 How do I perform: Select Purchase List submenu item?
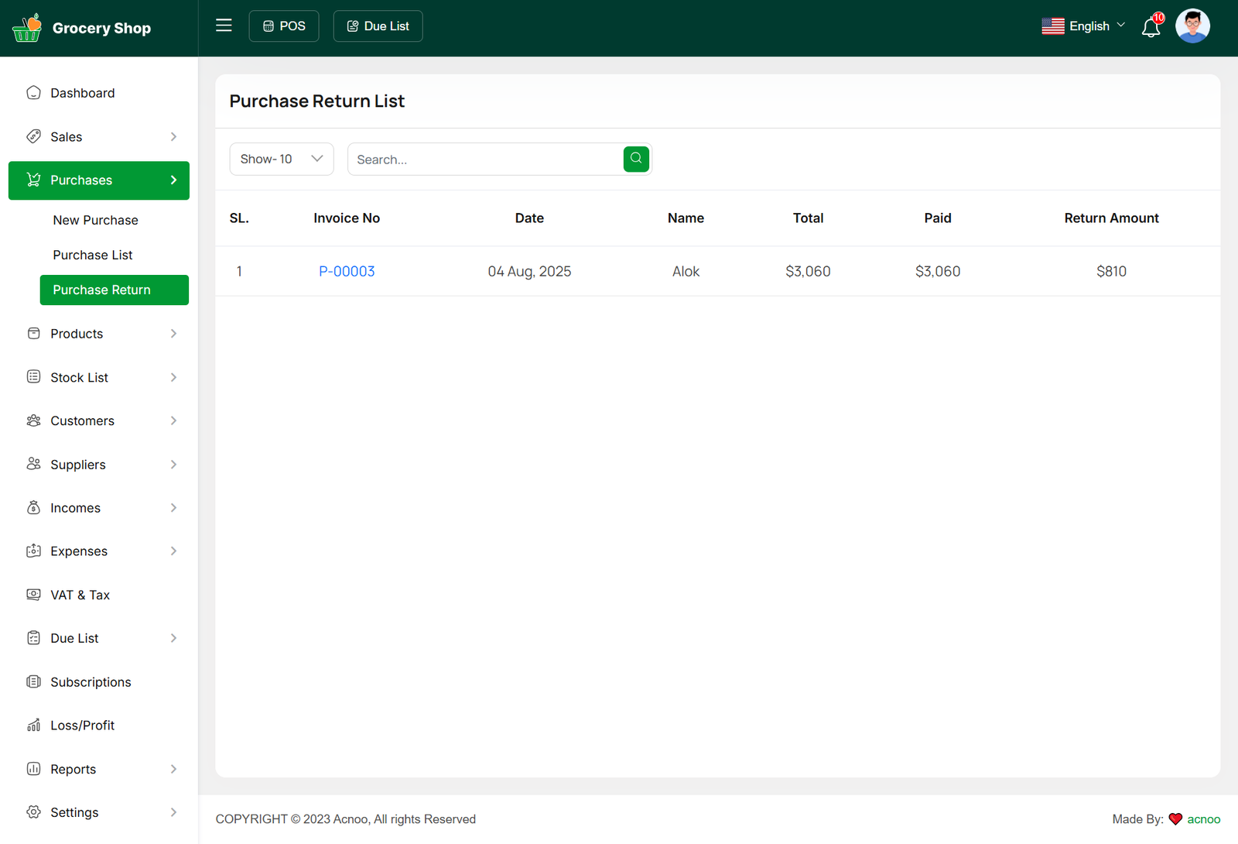(x=93, y=255)
